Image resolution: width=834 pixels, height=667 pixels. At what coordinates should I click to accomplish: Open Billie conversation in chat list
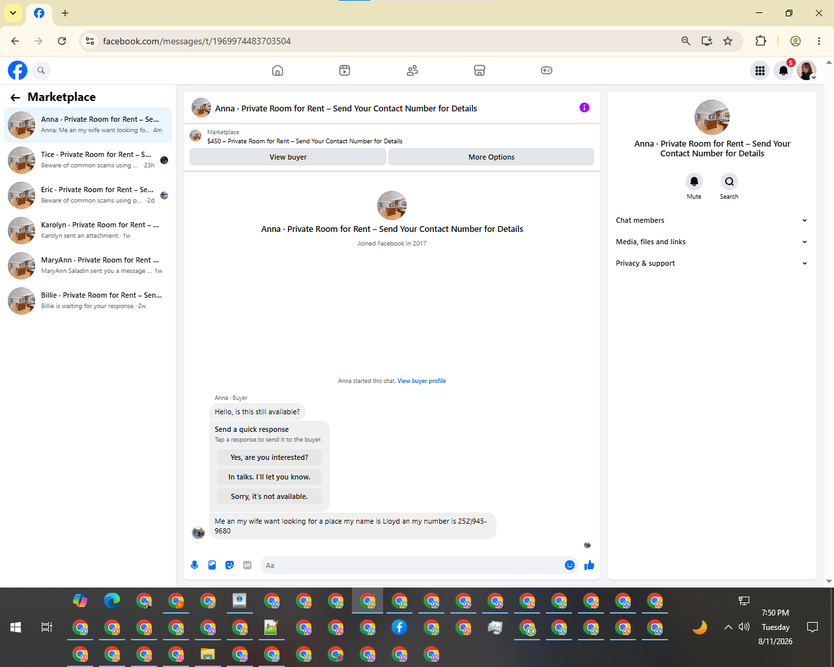[89, 300]
